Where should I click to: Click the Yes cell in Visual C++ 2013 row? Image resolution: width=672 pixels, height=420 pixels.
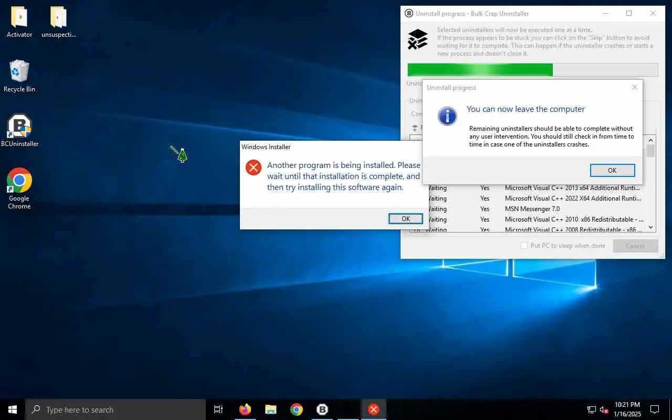point(485,188)
